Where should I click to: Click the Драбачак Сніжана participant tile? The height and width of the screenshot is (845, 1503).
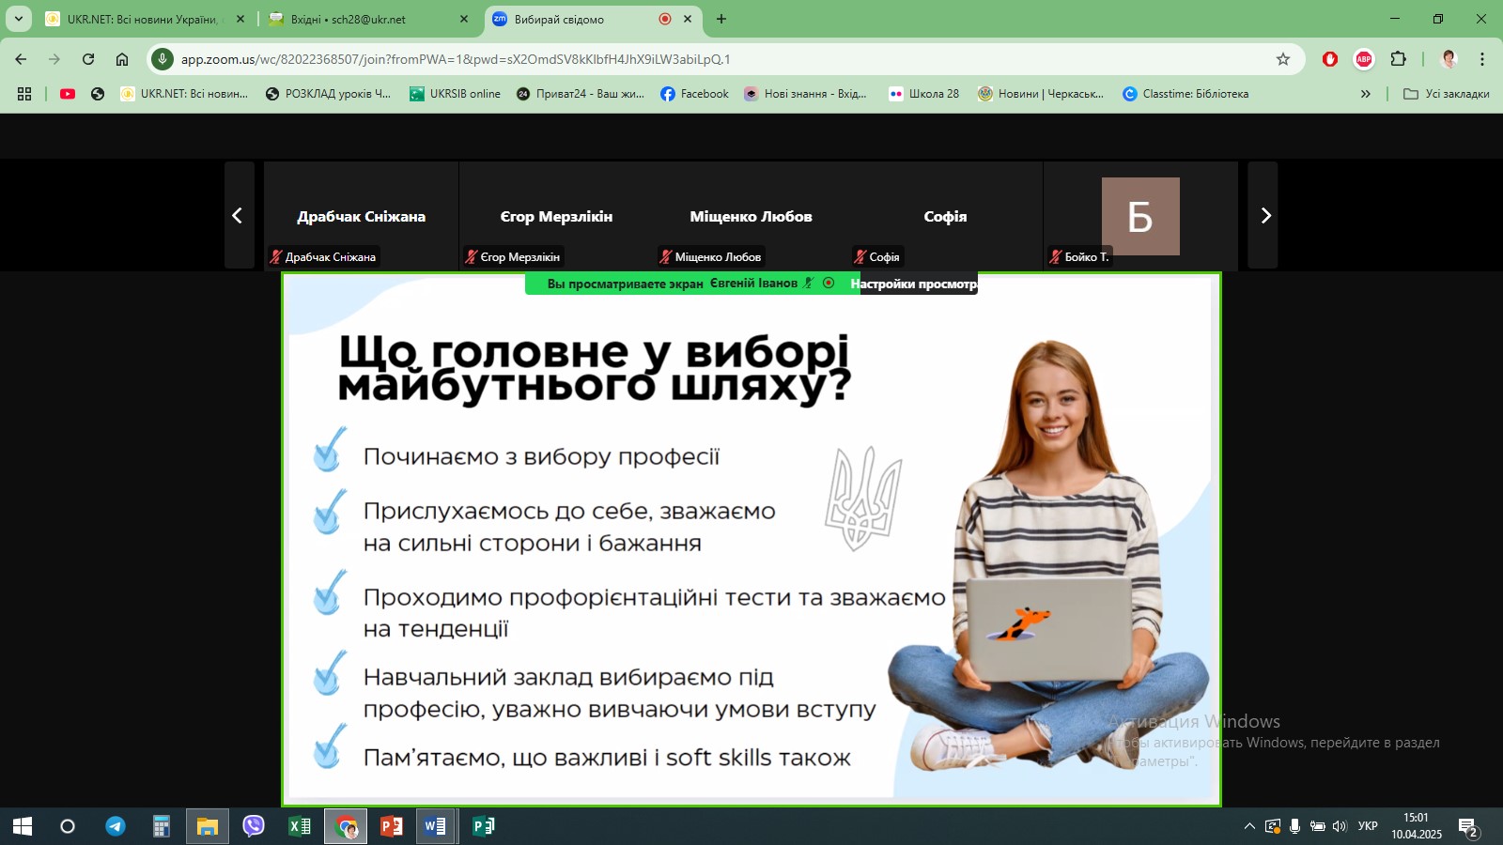coord(361,216)
